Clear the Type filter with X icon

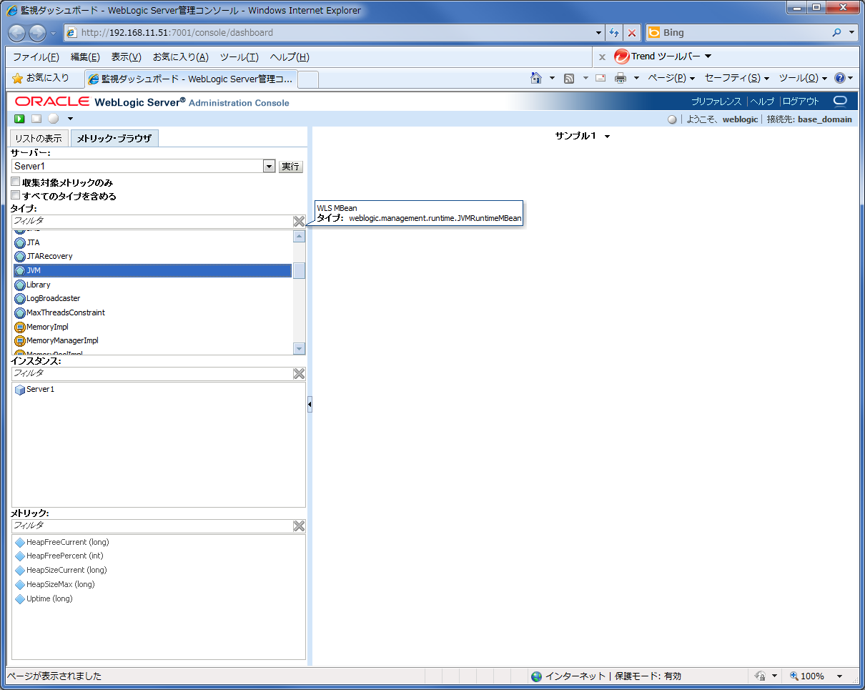(x=299, y=222)
